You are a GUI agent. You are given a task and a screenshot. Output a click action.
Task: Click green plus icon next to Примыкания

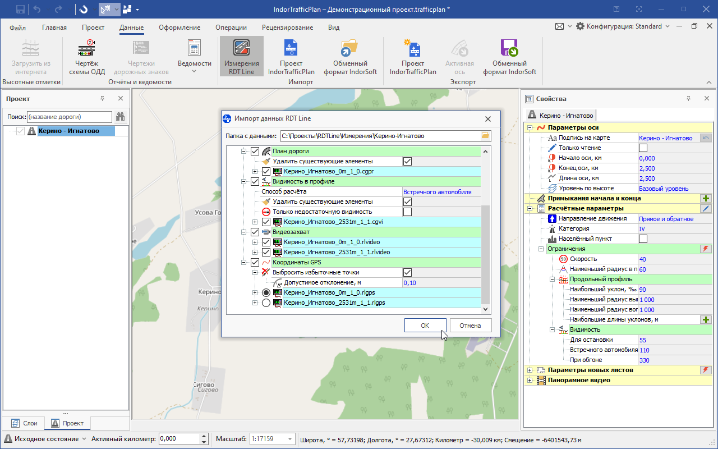(x=706, y=199)
